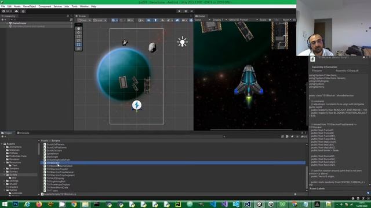
Task: Click the Step frame button
Action: pyautogui.click(x=192, y=11)
